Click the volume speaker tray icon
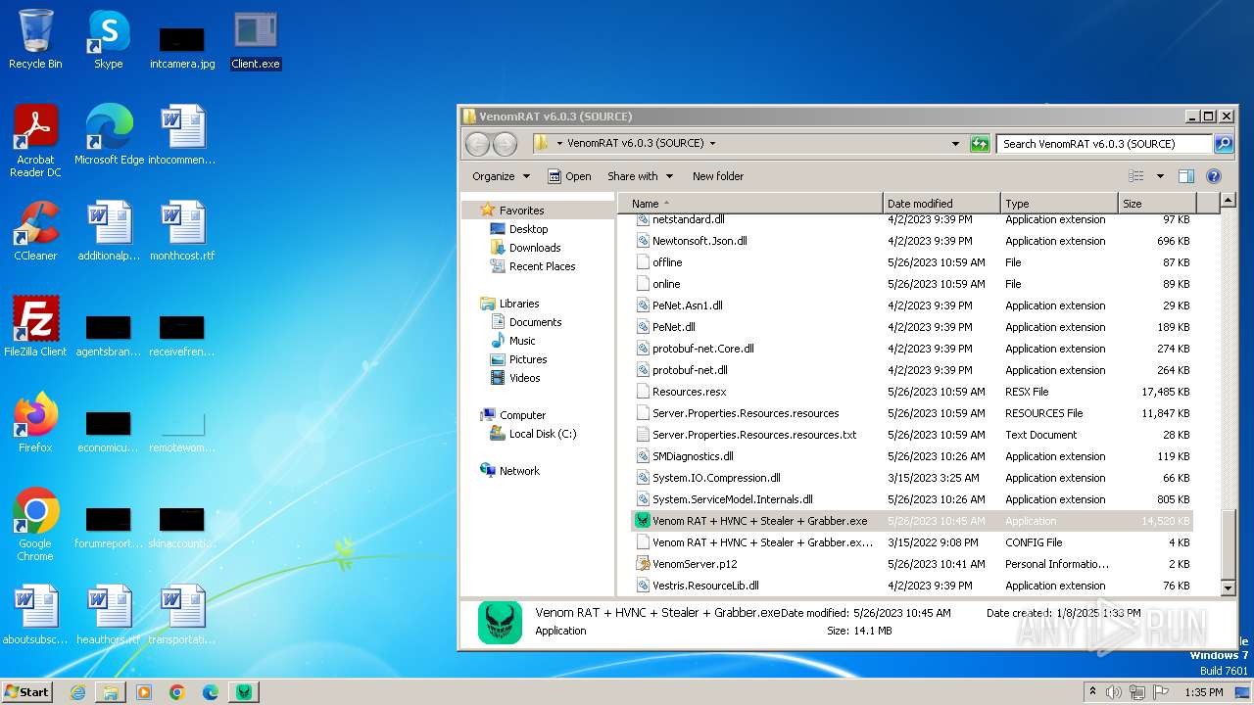The height and width of the screenshot is (705, 1254). pyautogui.click(x=1114, y=692)
